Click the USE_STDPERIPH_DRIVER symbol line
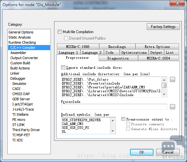This screenshot has width=187, height=162. (81, 120)
